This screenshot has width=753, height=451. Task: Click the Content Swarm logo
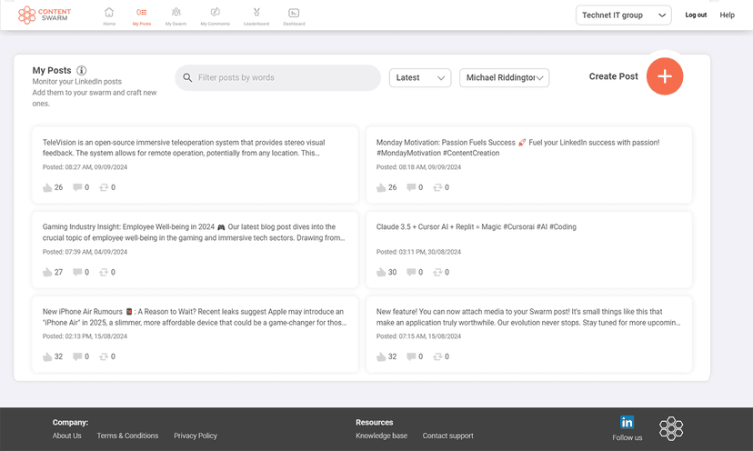[45, 15]
